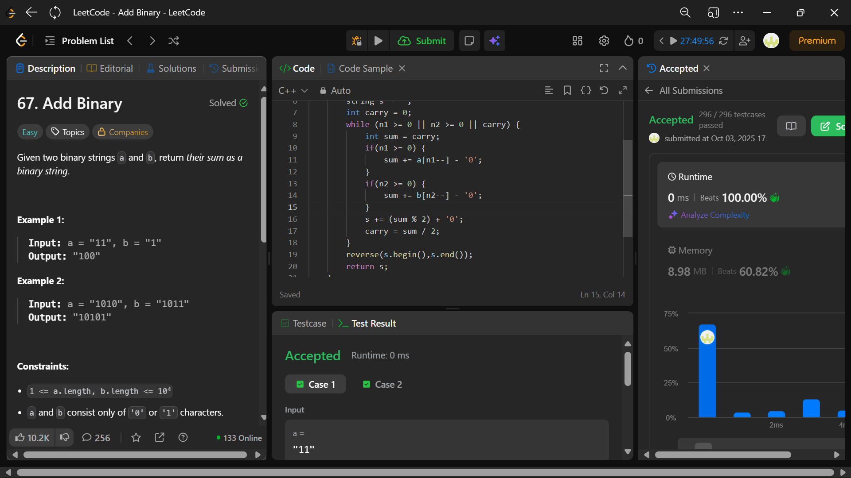Pick a random problem with shuffle icon
This screenshot has height=478, width=851.
tap(174, 41)
